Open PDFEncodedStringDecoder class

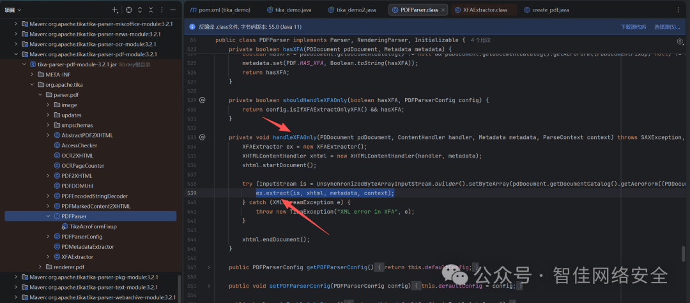point(95,196)
